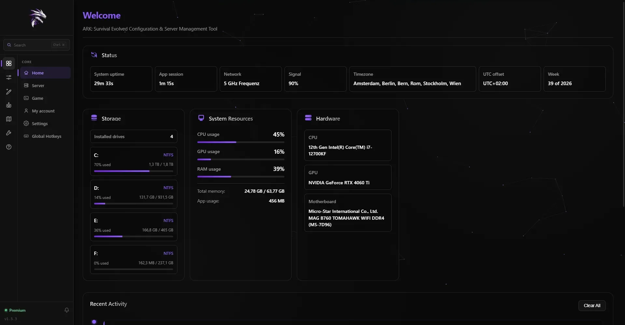Select the UTC offset UTC+02:00 card
This screenshot has width=625, height=325.
point(510,79)
